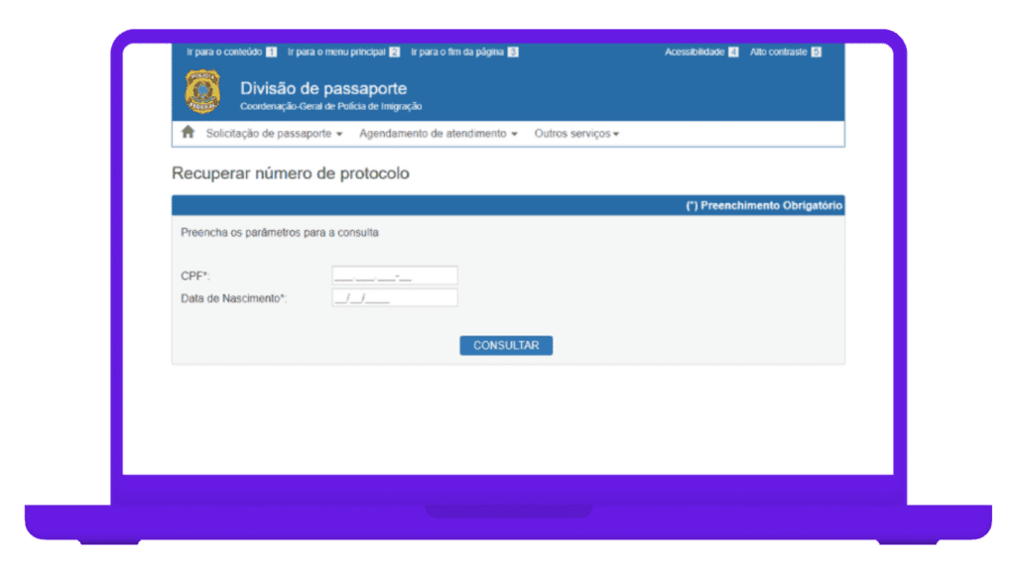Expand the arrow beside Solicitação de passaporte

point(339,134)
